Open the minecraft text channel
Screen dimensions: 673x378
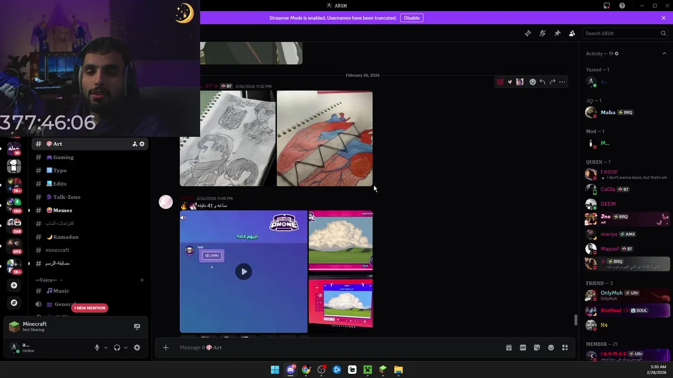click(89, 250)
